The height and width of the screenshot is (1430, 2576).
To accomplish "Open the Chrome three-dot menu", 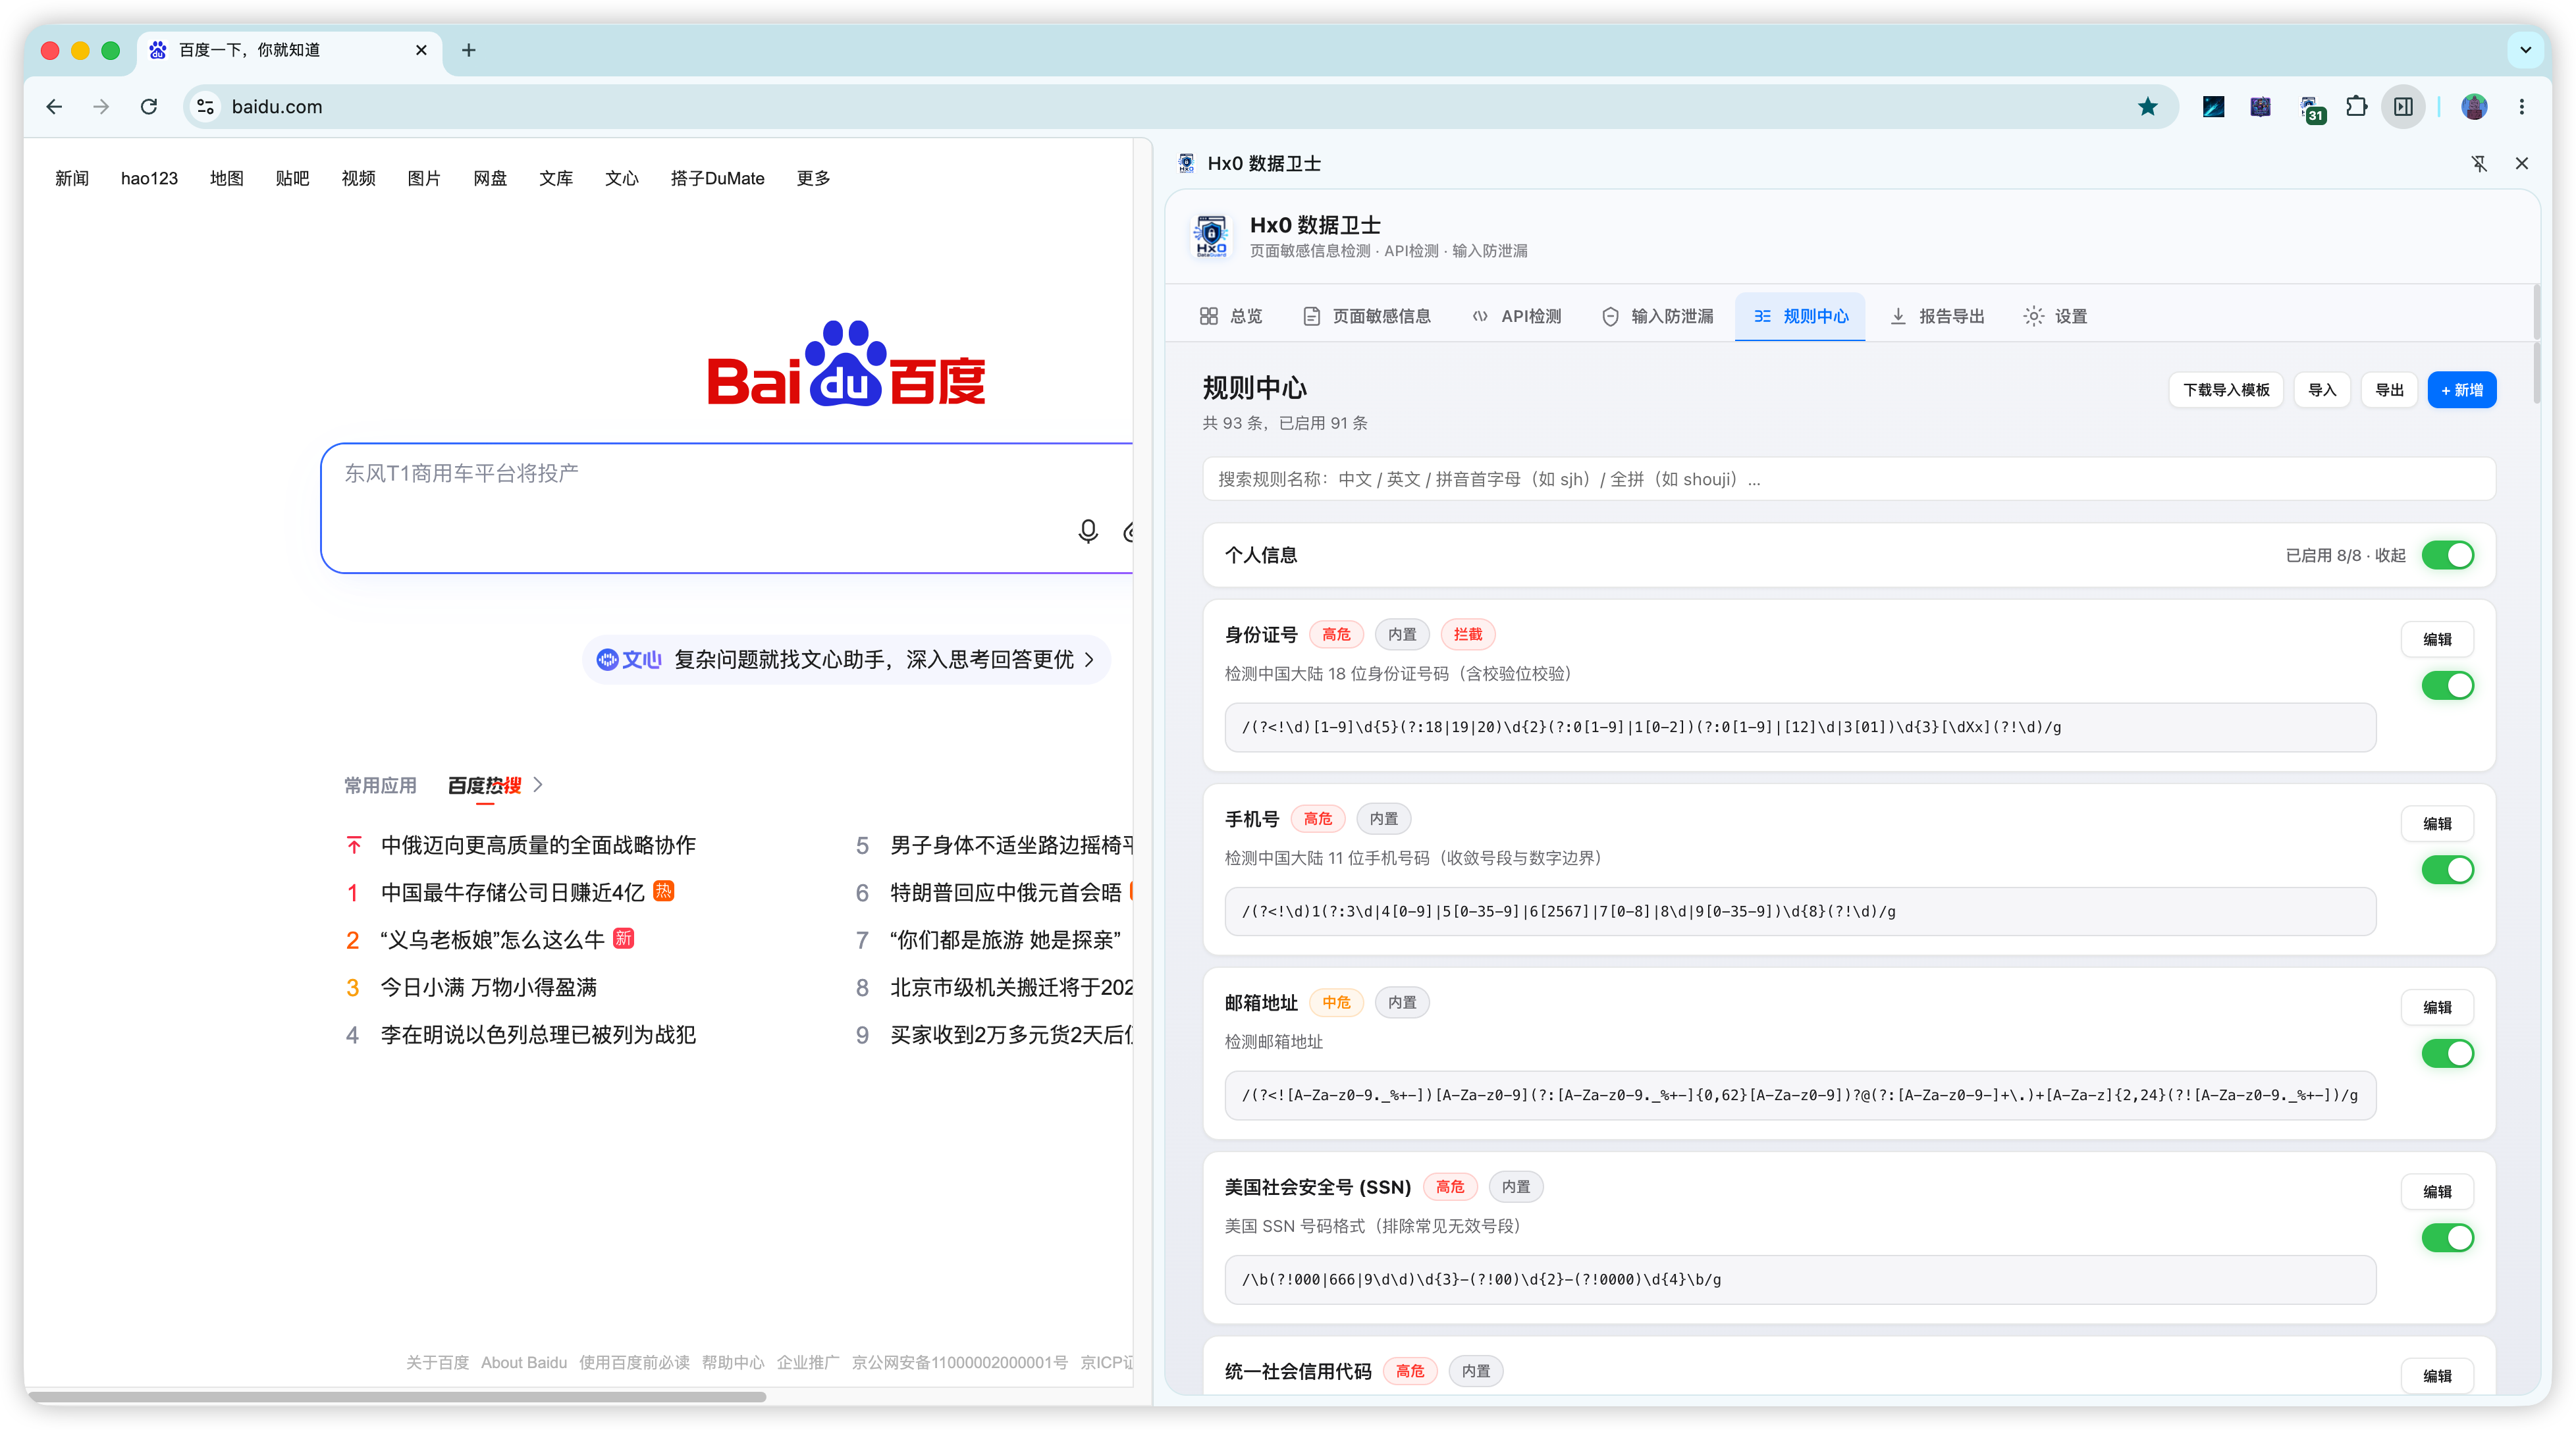I will tap(2522, 107).
